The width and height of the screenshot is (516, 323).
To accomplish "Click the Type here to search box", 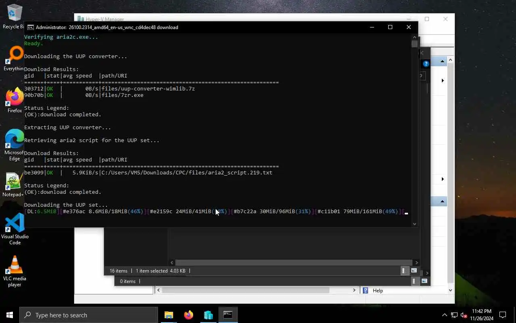I will (88, 315).
